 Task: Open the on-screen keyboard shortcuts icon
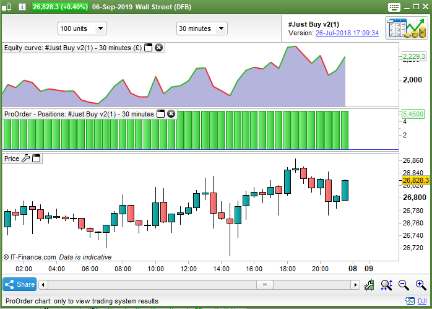coord(394,7)
